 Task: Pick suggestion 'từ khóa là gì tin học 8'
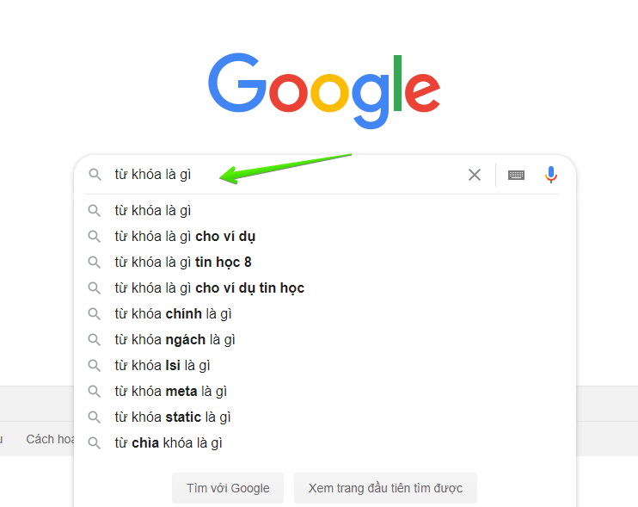183,262
